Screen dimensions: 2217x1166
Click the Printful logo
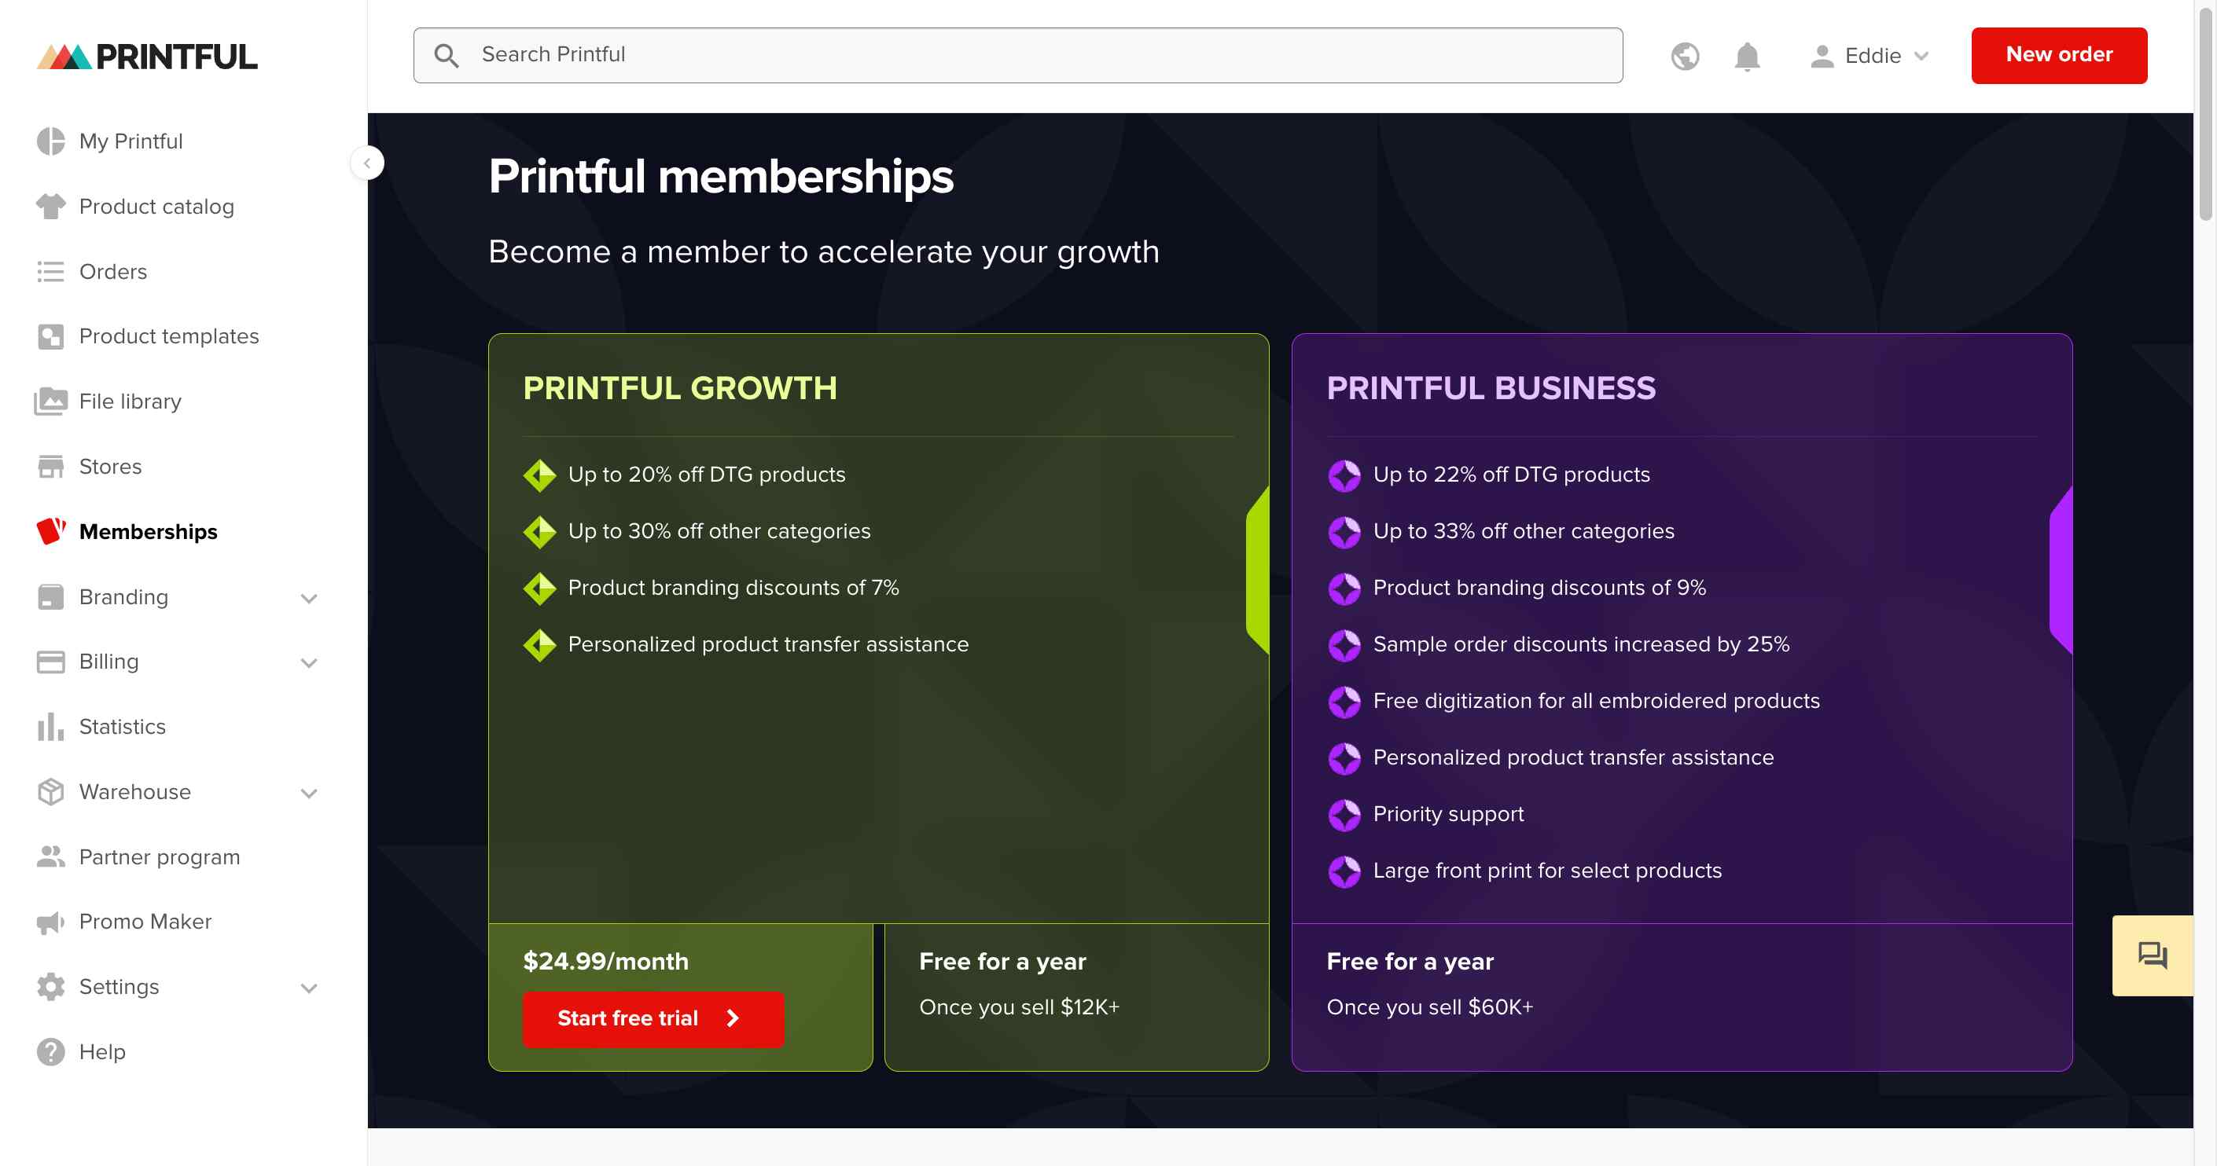(x=147, y=57)
